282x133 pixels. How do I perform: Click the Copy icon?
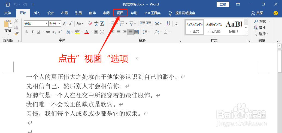(x=16, y=27)
